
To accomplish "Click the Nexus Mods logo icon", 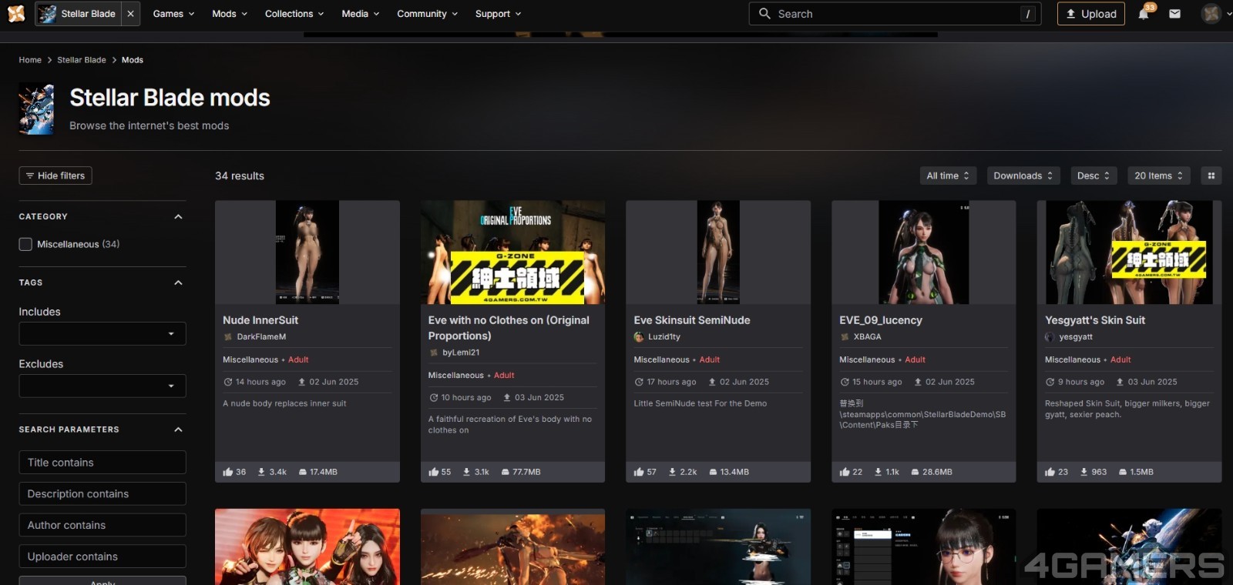I will pyautogui.click(x=16, y=13).
